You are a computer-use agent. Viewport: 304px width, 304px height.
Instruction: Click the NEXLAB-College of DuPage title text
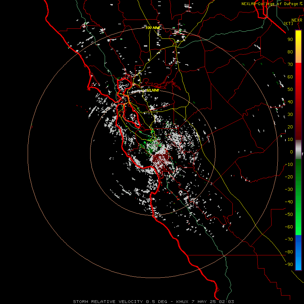pos(272,4)
